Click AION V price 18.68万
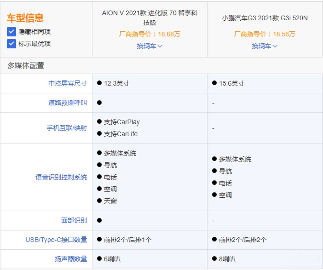Screen dimensions: 323x270 coord(150,34)
